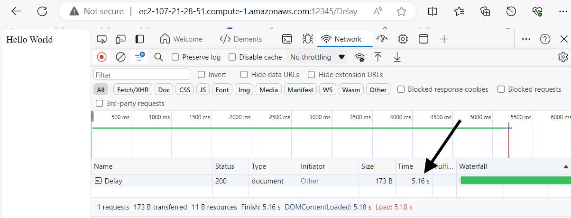This screenshot has height=218, width=571.
Task: Open the Welcome tab
Action: click(x=181, y=39)
